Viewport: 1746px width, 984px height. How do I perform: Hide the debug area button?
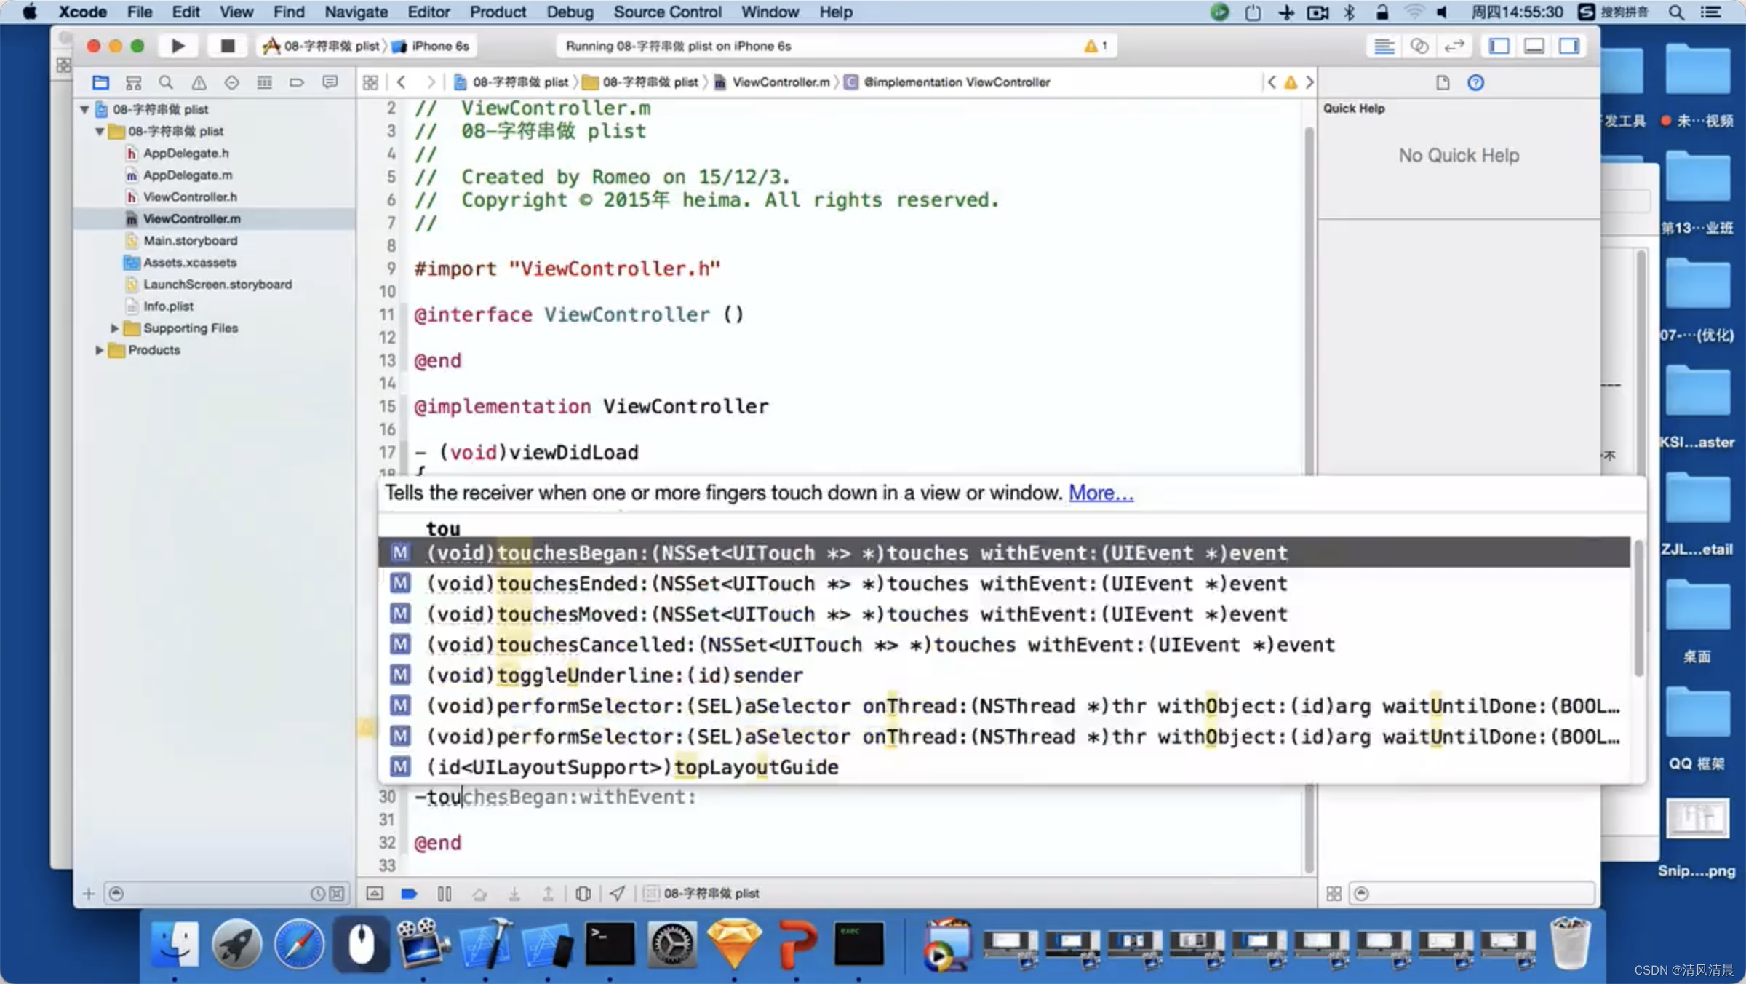pyautogui.click(x=375, y=893)
